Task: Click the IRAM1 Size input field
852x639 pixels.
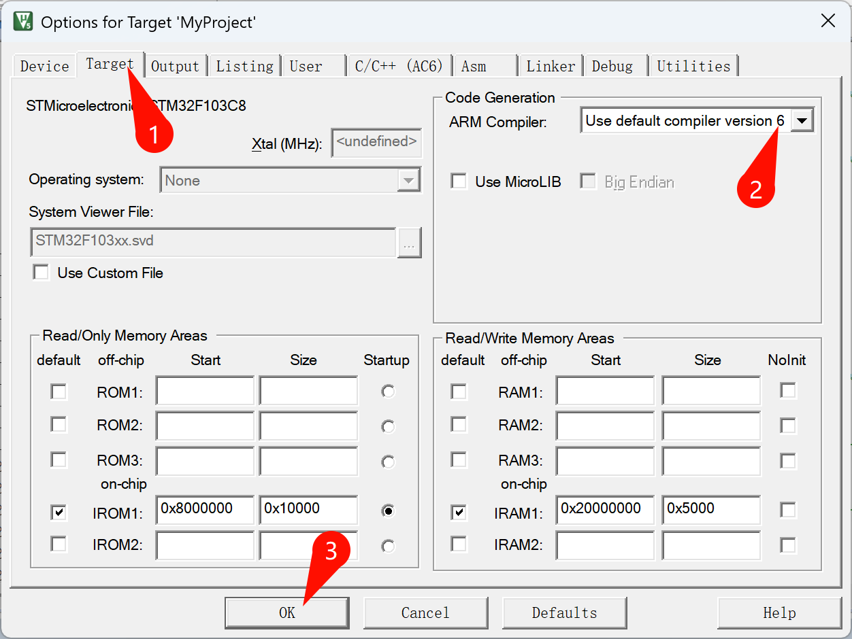Action: pyautogui.click(x=710, y=509)
